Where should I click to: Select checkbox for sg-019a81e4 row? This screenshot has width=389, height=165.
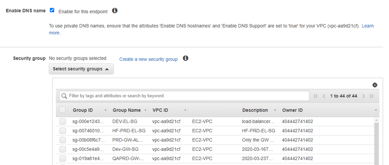tap(63, 158)
